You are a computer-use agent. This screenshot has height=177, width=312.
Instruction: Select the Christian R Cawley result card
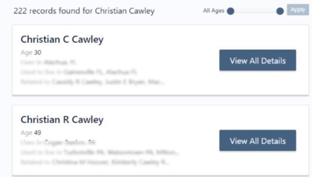point(161,140)
